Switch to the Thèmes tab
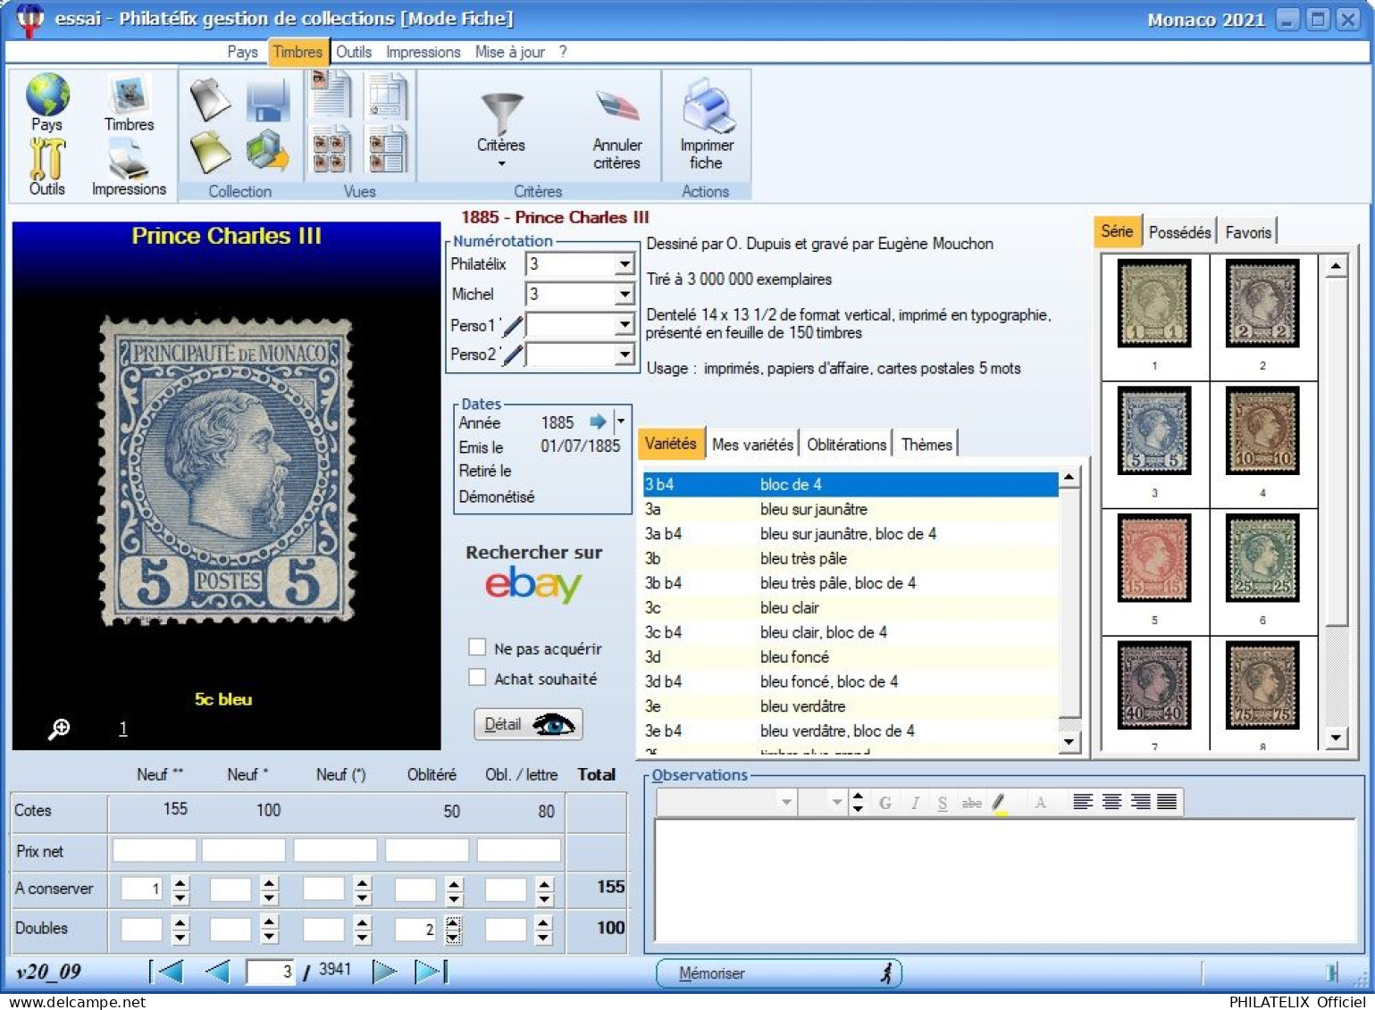 (926, 445)
